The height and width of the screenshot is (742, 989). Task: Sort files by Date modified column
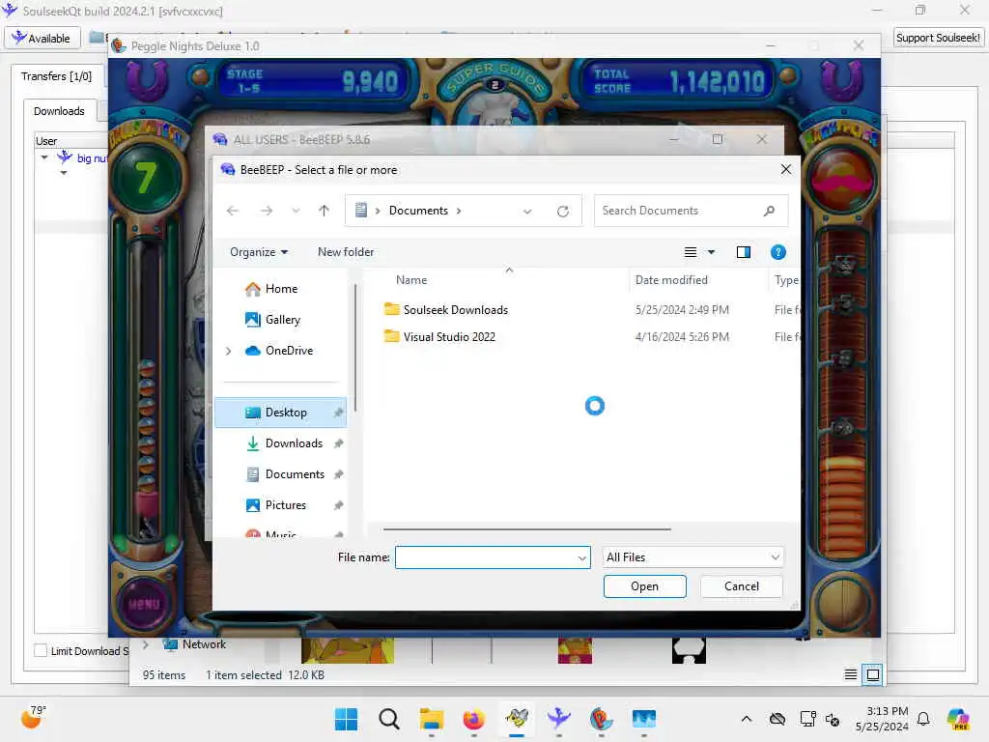[x=671, y=280]
